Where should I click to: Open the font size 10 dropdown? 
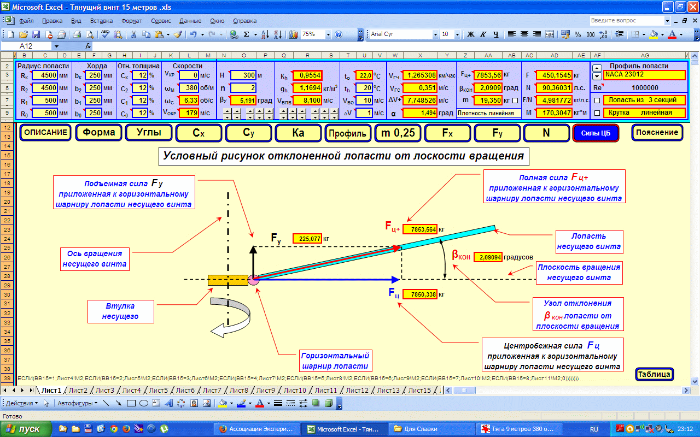(x=457, y=34)
